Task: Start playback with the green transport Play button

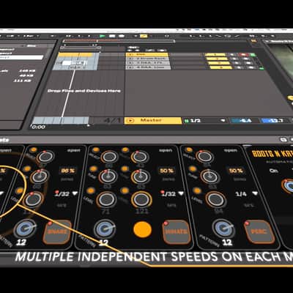Action: pos(103,36)
